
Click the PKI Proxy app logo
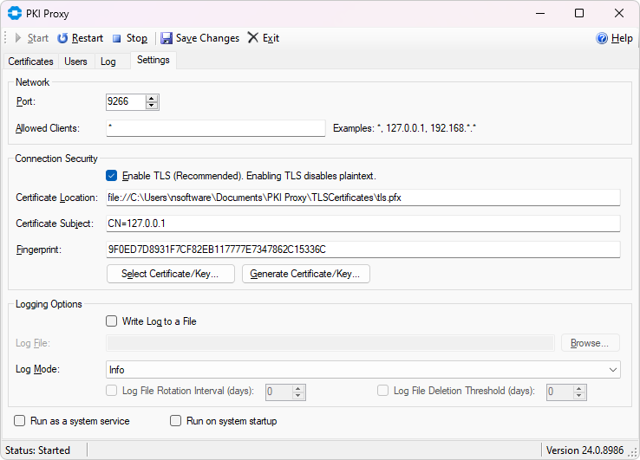pyautogui.click(x=15, y=14)
